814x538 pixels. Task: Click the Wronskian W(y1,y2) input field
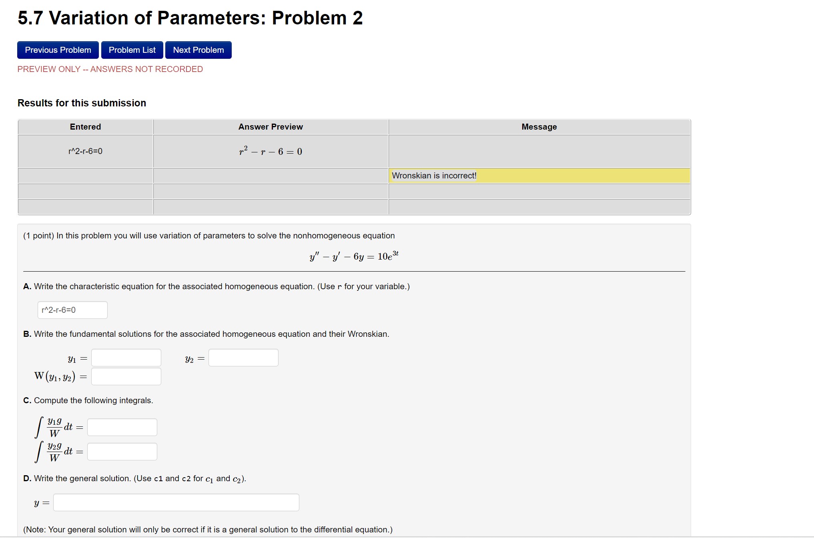[126, 376]
